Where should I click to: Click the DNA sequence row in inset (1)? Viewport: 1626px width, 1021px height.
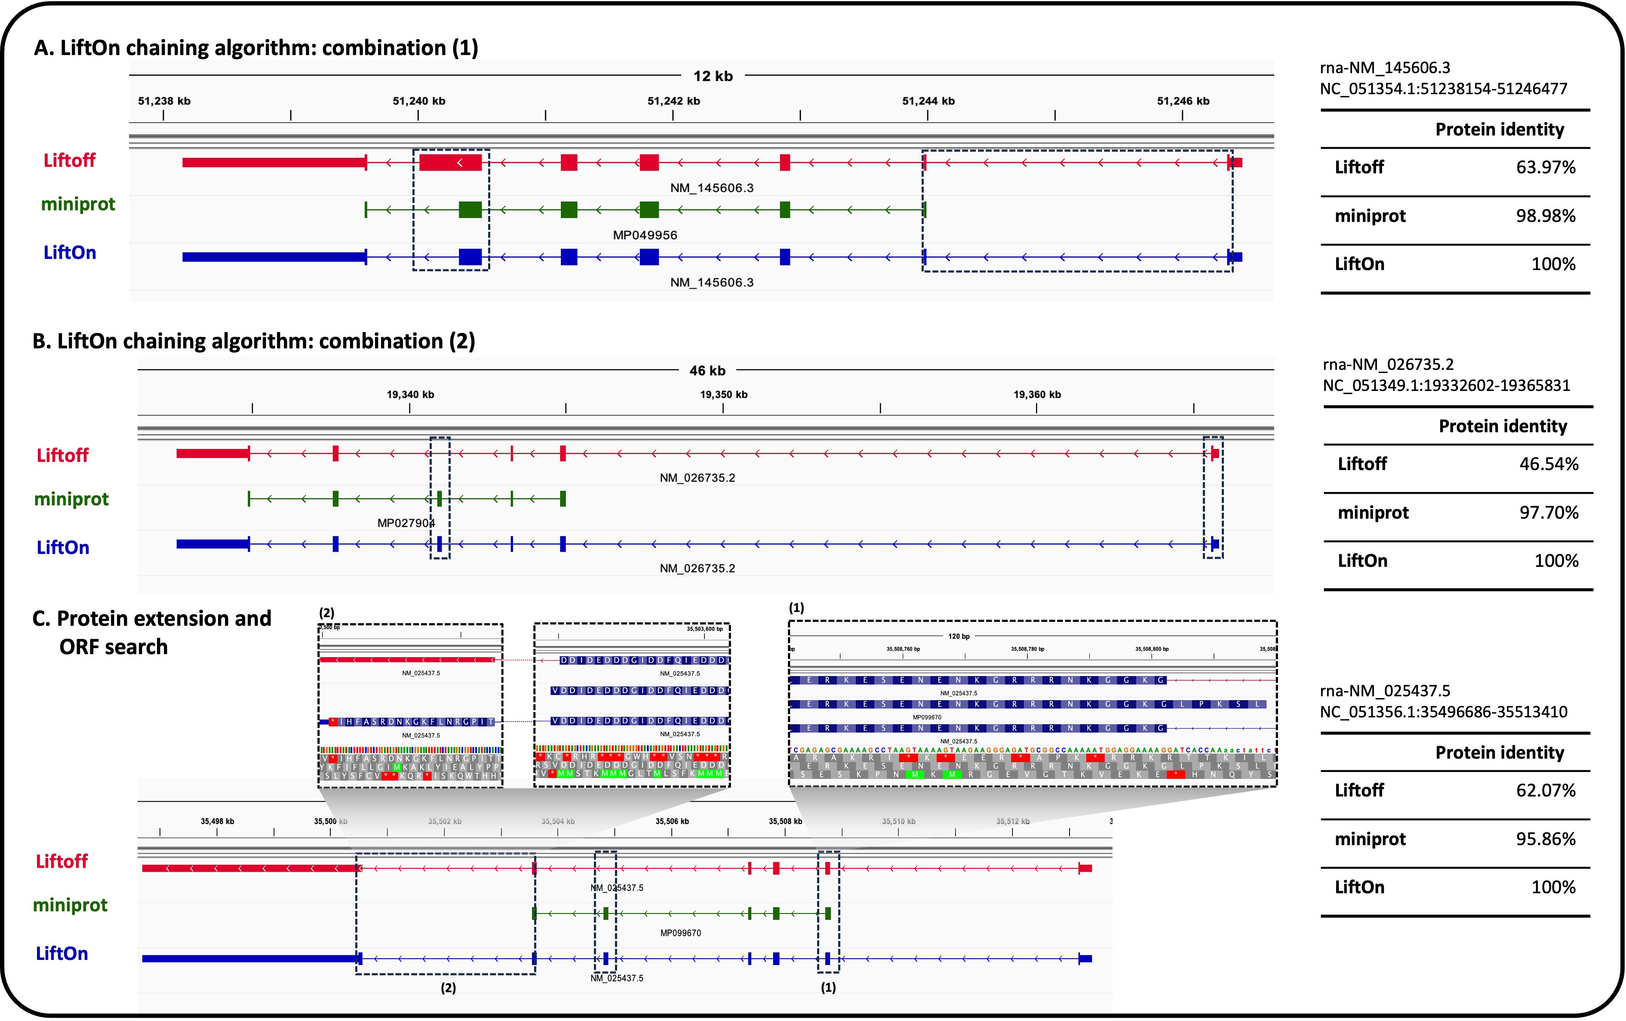pos(1033,750)
